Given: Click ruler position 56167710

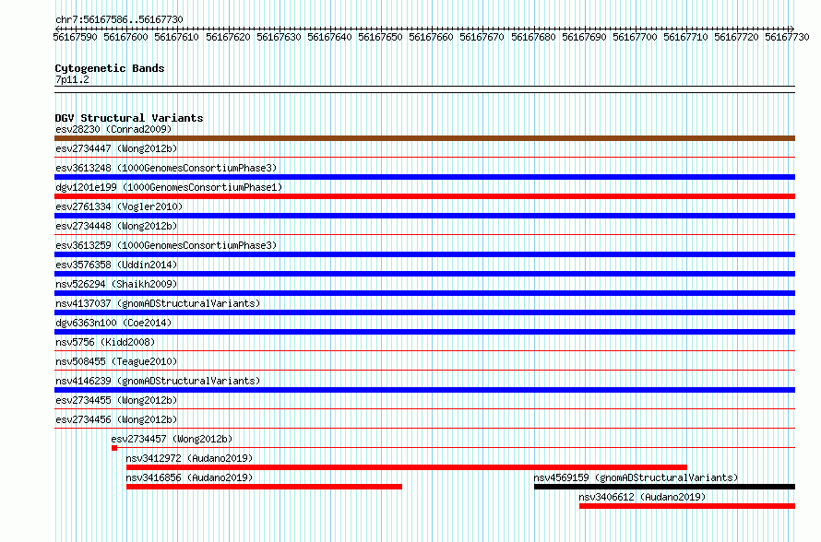Looking at the screenshot, I should pyautogui.click(x=685, y=37).
